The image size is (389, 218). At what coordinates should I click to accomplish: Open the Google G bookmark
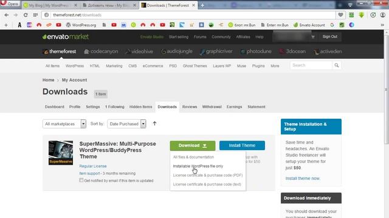332,25
